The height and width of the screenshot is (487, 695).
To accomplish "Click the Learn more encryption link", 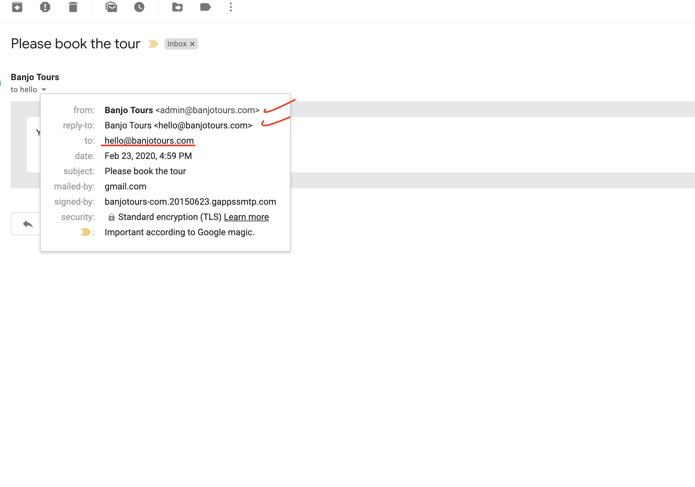I will [246, 217].
